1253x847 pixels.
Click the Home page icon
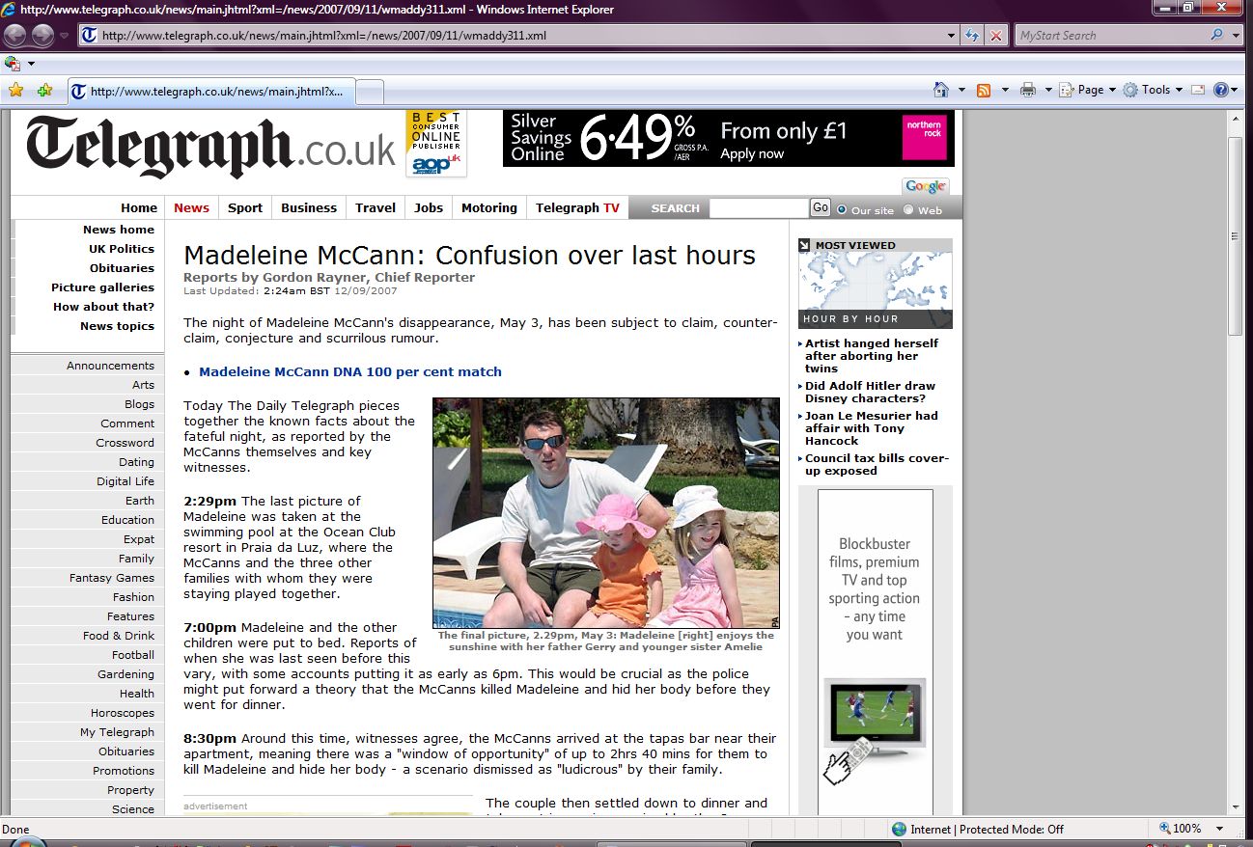tap(941, 90)
